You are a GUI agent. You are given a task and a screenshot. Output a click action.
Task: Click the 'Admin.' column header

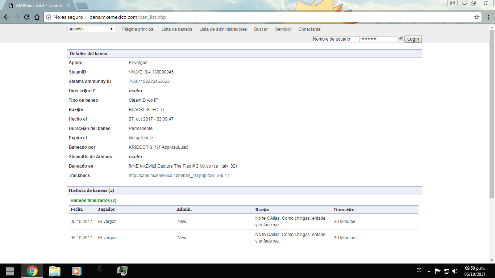184,210
